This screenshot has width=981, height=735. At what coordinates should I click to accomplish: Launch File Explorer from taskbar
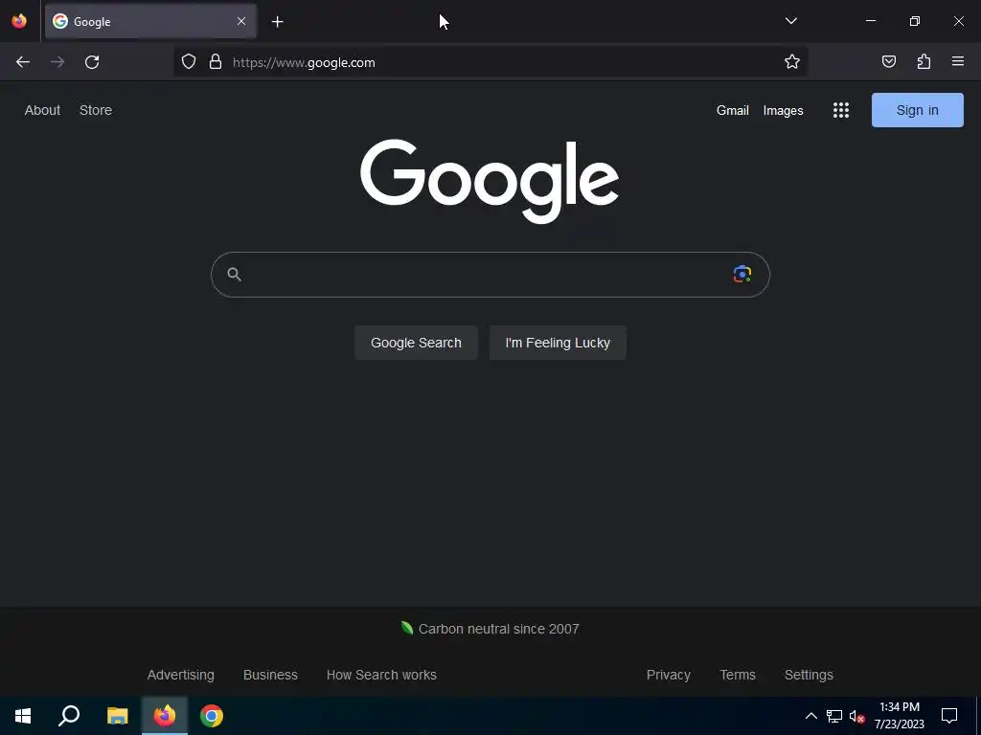point(117,716)
